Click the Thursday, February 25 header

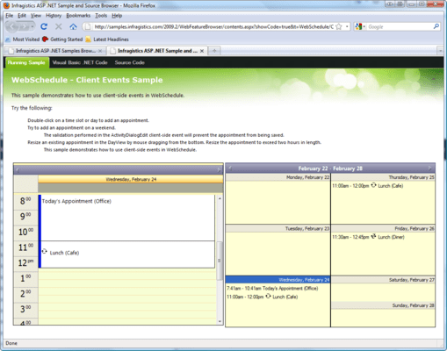(383, 177)
